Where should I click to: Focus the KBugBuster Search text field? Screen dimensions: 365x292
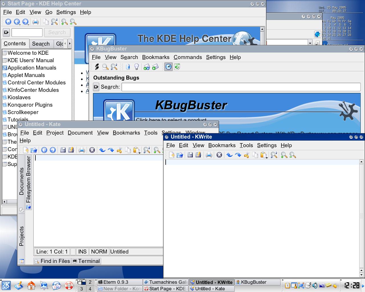pos(241,87)
